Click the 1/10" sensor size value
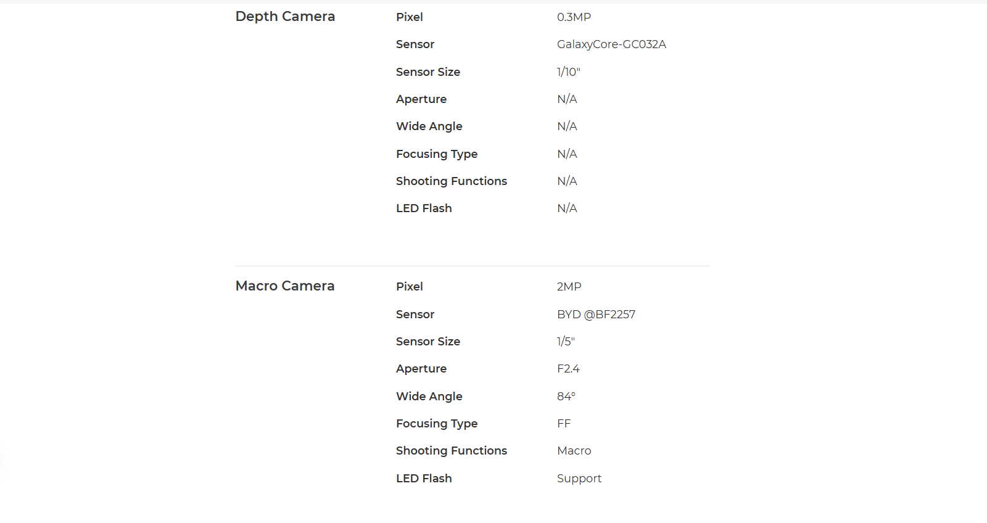Viewport: 987px width, 523px height. pos(568,72)
